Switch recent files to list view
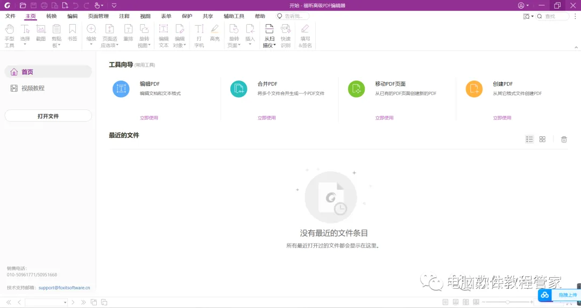Viewport: 581px width, 308px height. 529,140
